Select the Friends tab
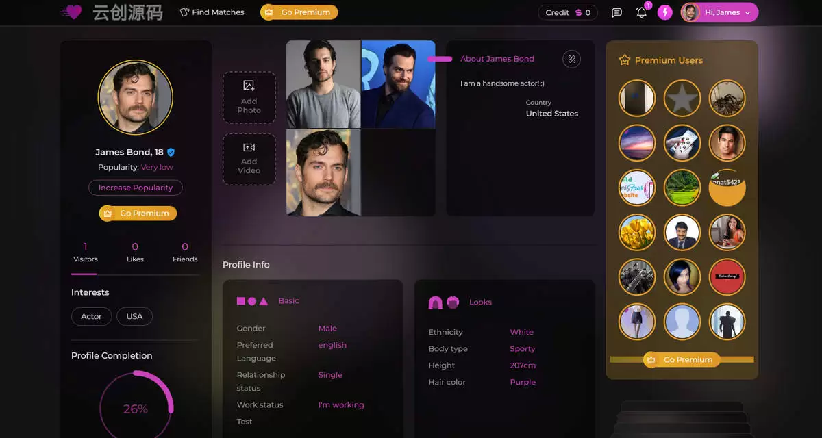 [185, 253]
